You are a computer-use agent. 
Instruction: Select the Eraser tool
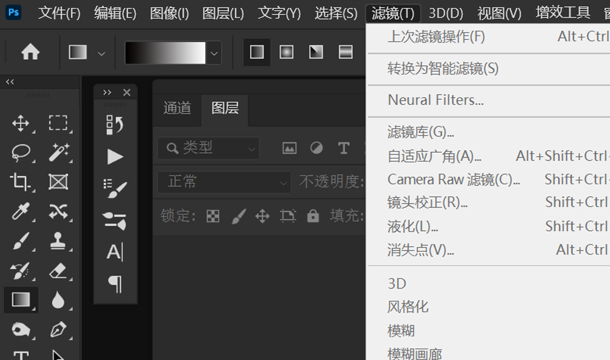58,271
